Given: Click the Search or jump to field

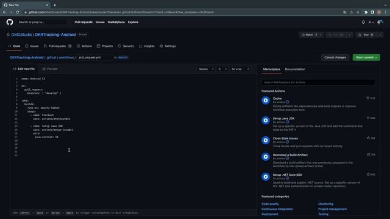Looking at the screenshot, I should pos(43,22).
